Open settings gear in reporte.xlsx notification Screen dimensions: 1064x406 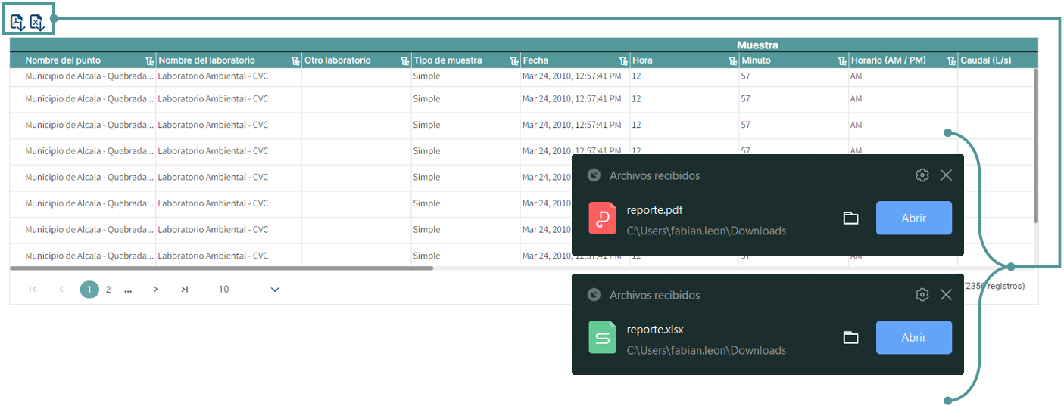[x=922, y=295]
